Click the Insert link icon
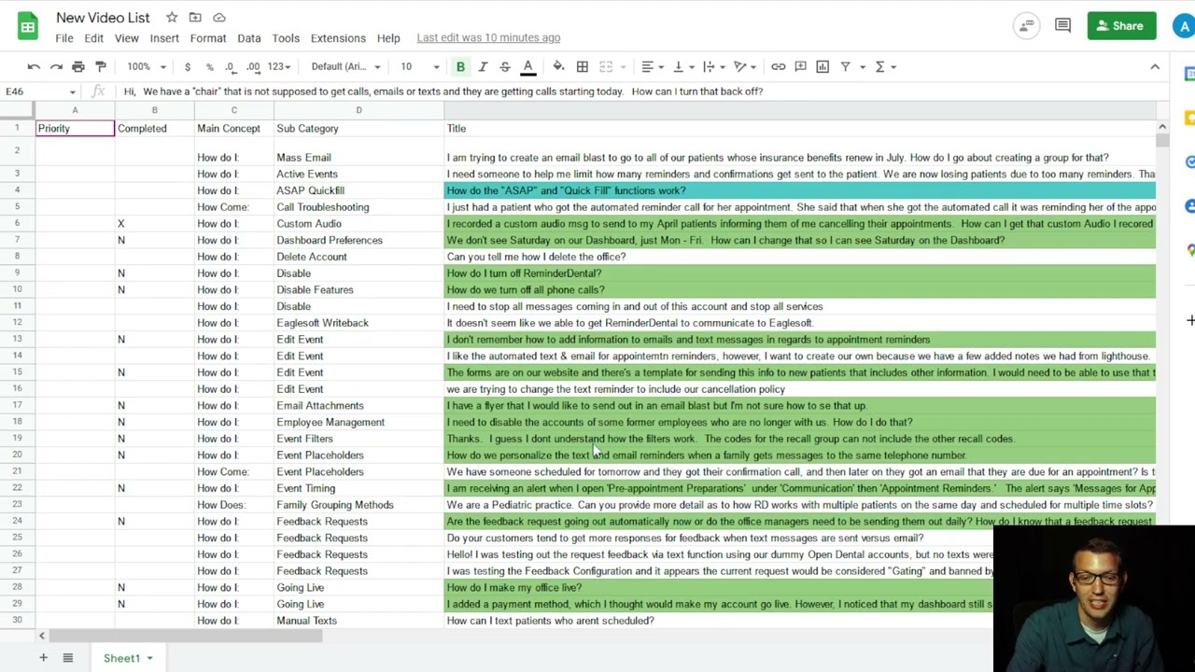The height and width of the screenshot is (672, 1195). coord(778,66)
